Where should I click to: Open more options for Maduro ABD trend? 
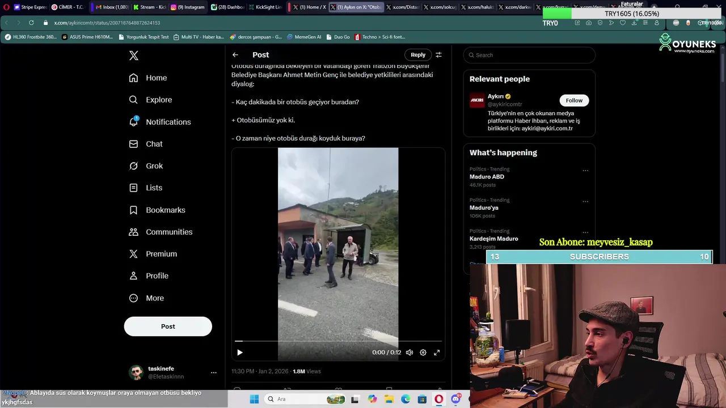coord(585,171)
